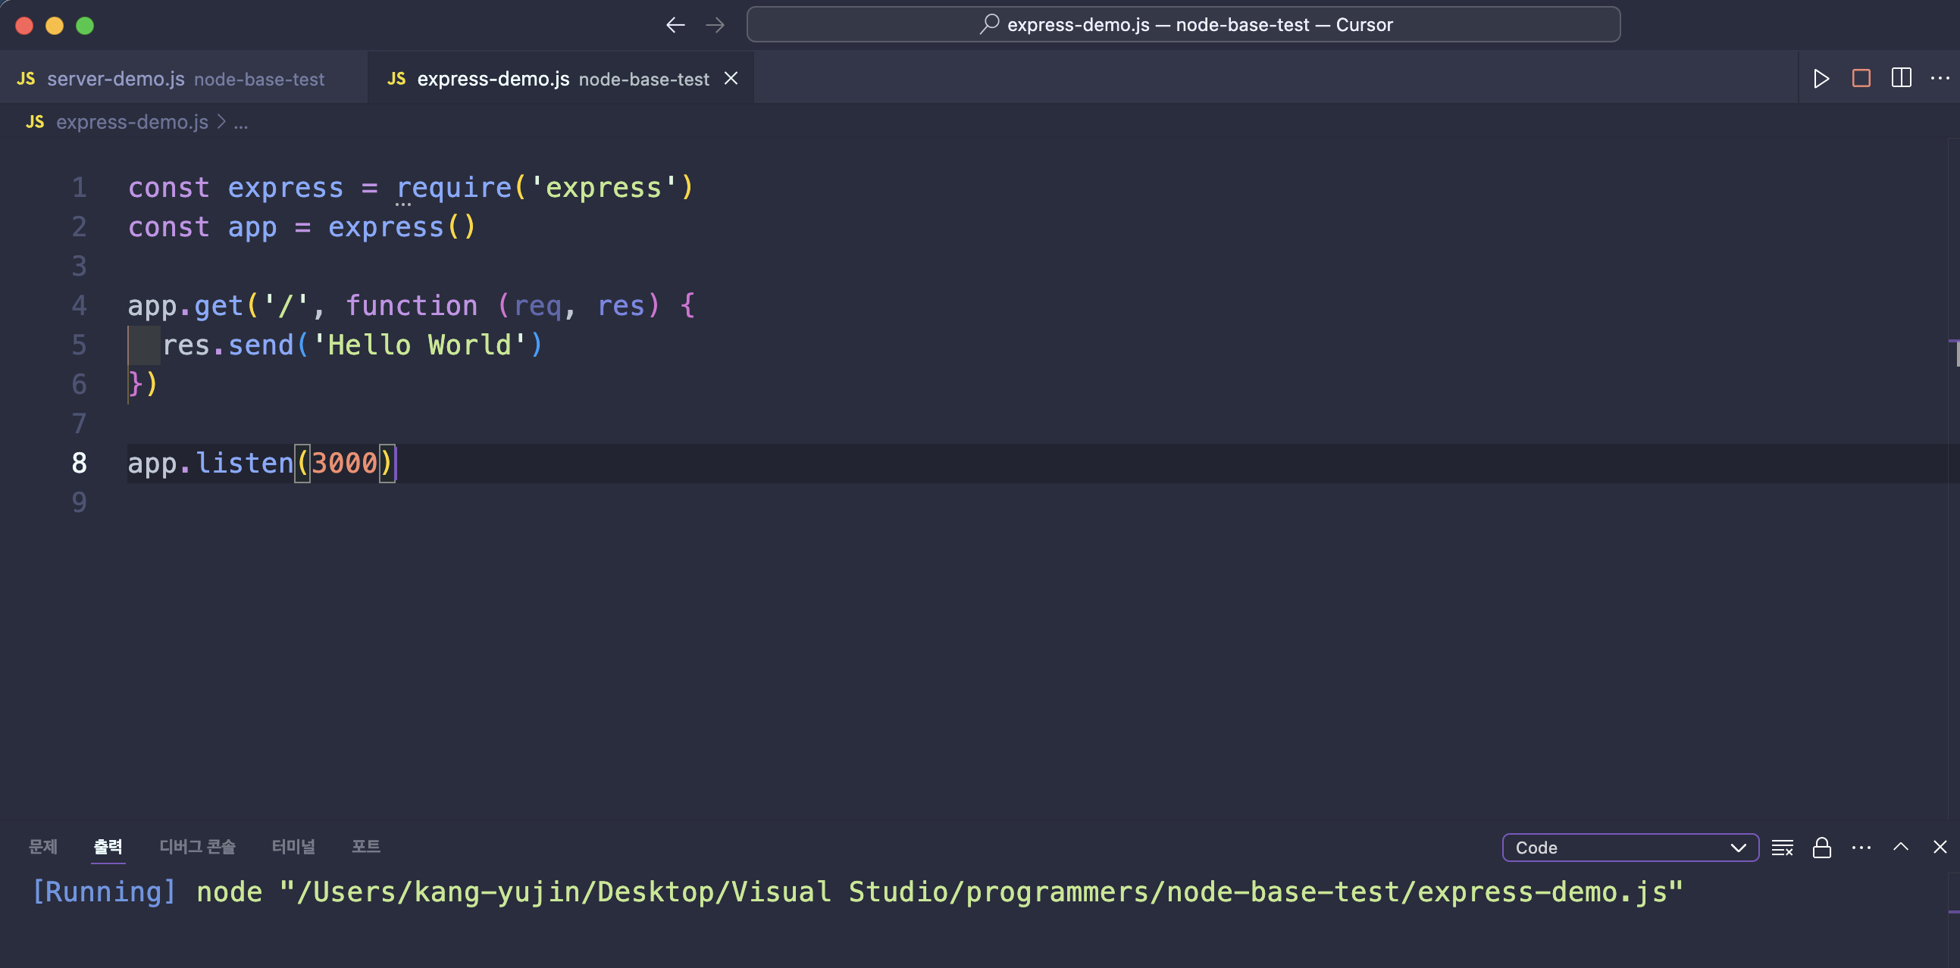Image resolution: width=1960 pixels, height=968 pixels.
Task: Split the editor into two panes
Action: coord(1902,78)
